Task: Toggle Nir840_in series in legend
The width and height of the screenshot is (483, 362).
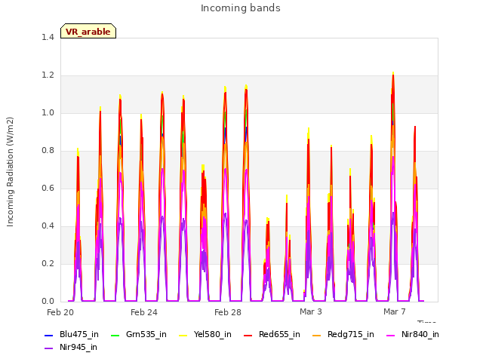Action: coord(413,335)
